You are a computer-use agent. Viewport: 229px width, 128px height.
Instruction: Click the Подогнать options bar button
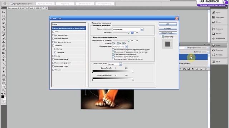coord(65,4)
